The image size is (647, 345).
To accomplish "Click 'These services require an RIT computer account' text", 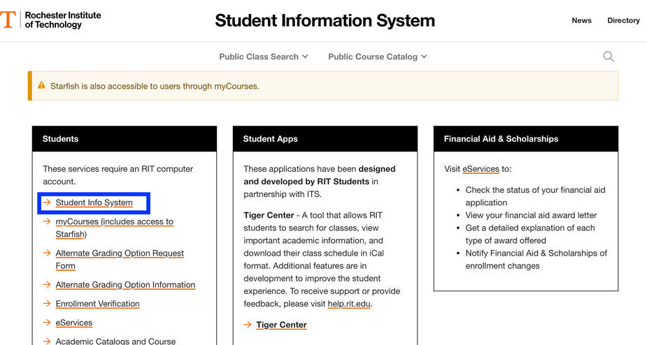I will click(x=118, y=175).
